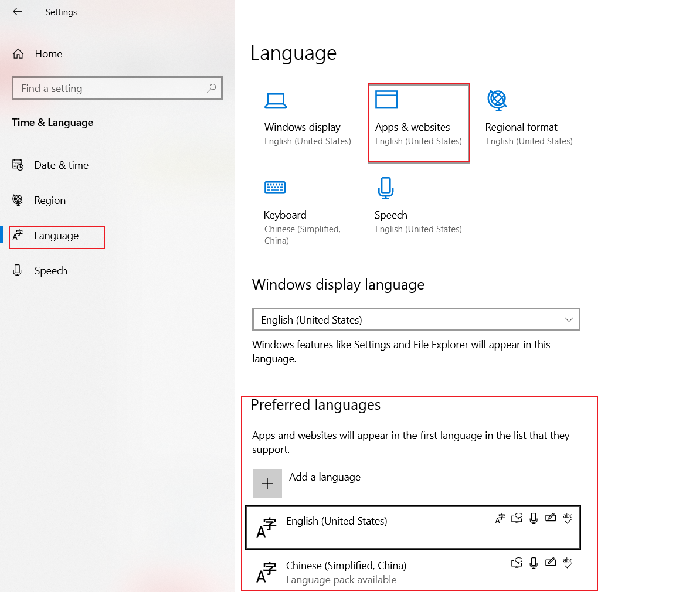Click the Chinese (Simplified, China) language glyph icon

266,572
